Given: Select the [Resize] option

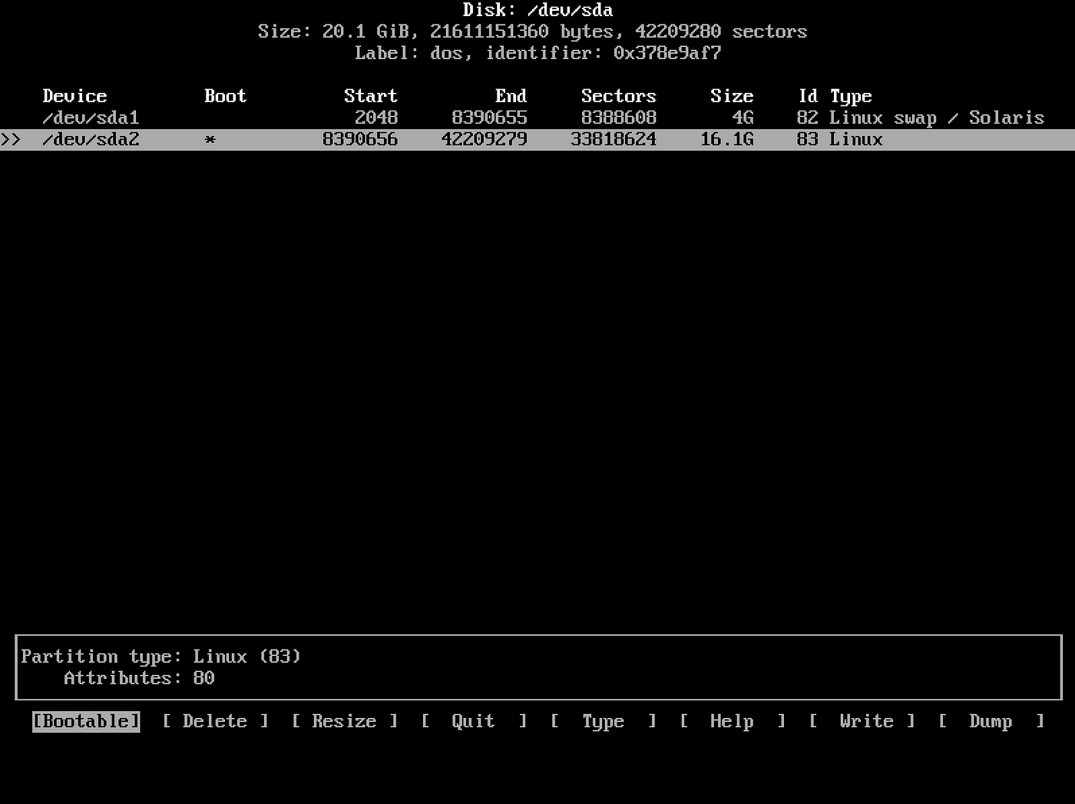Looking at the screenshot, I should pos(343,721).
